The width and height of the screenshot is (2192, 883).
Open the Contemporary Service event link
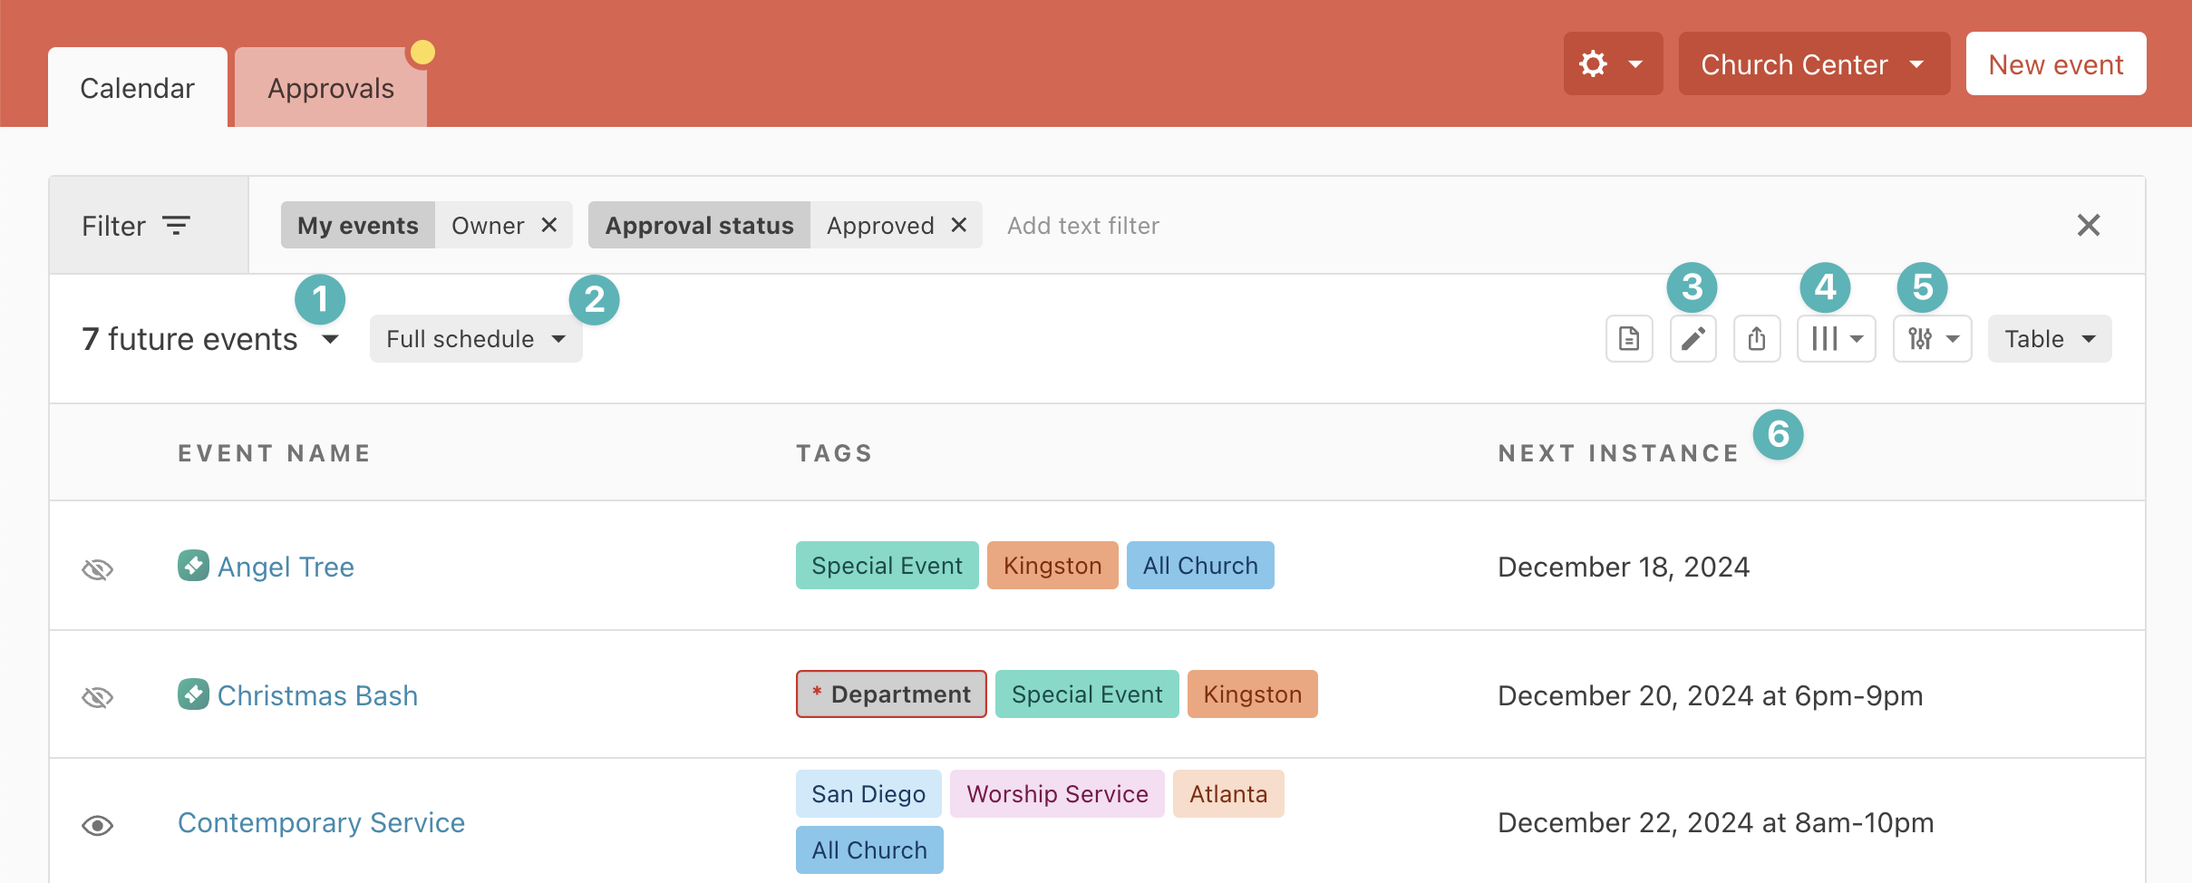click(321, 822)
